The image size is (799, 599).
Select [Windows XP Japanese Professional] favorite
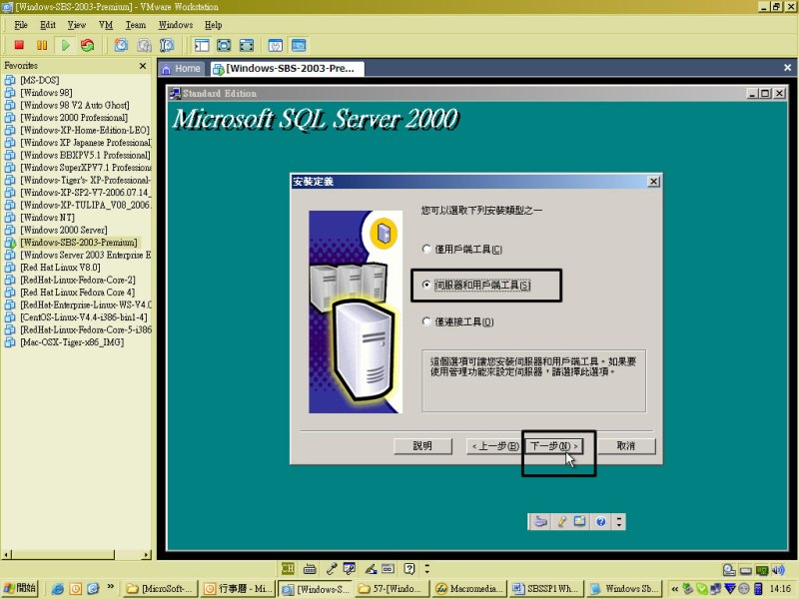tap(86, 143)
